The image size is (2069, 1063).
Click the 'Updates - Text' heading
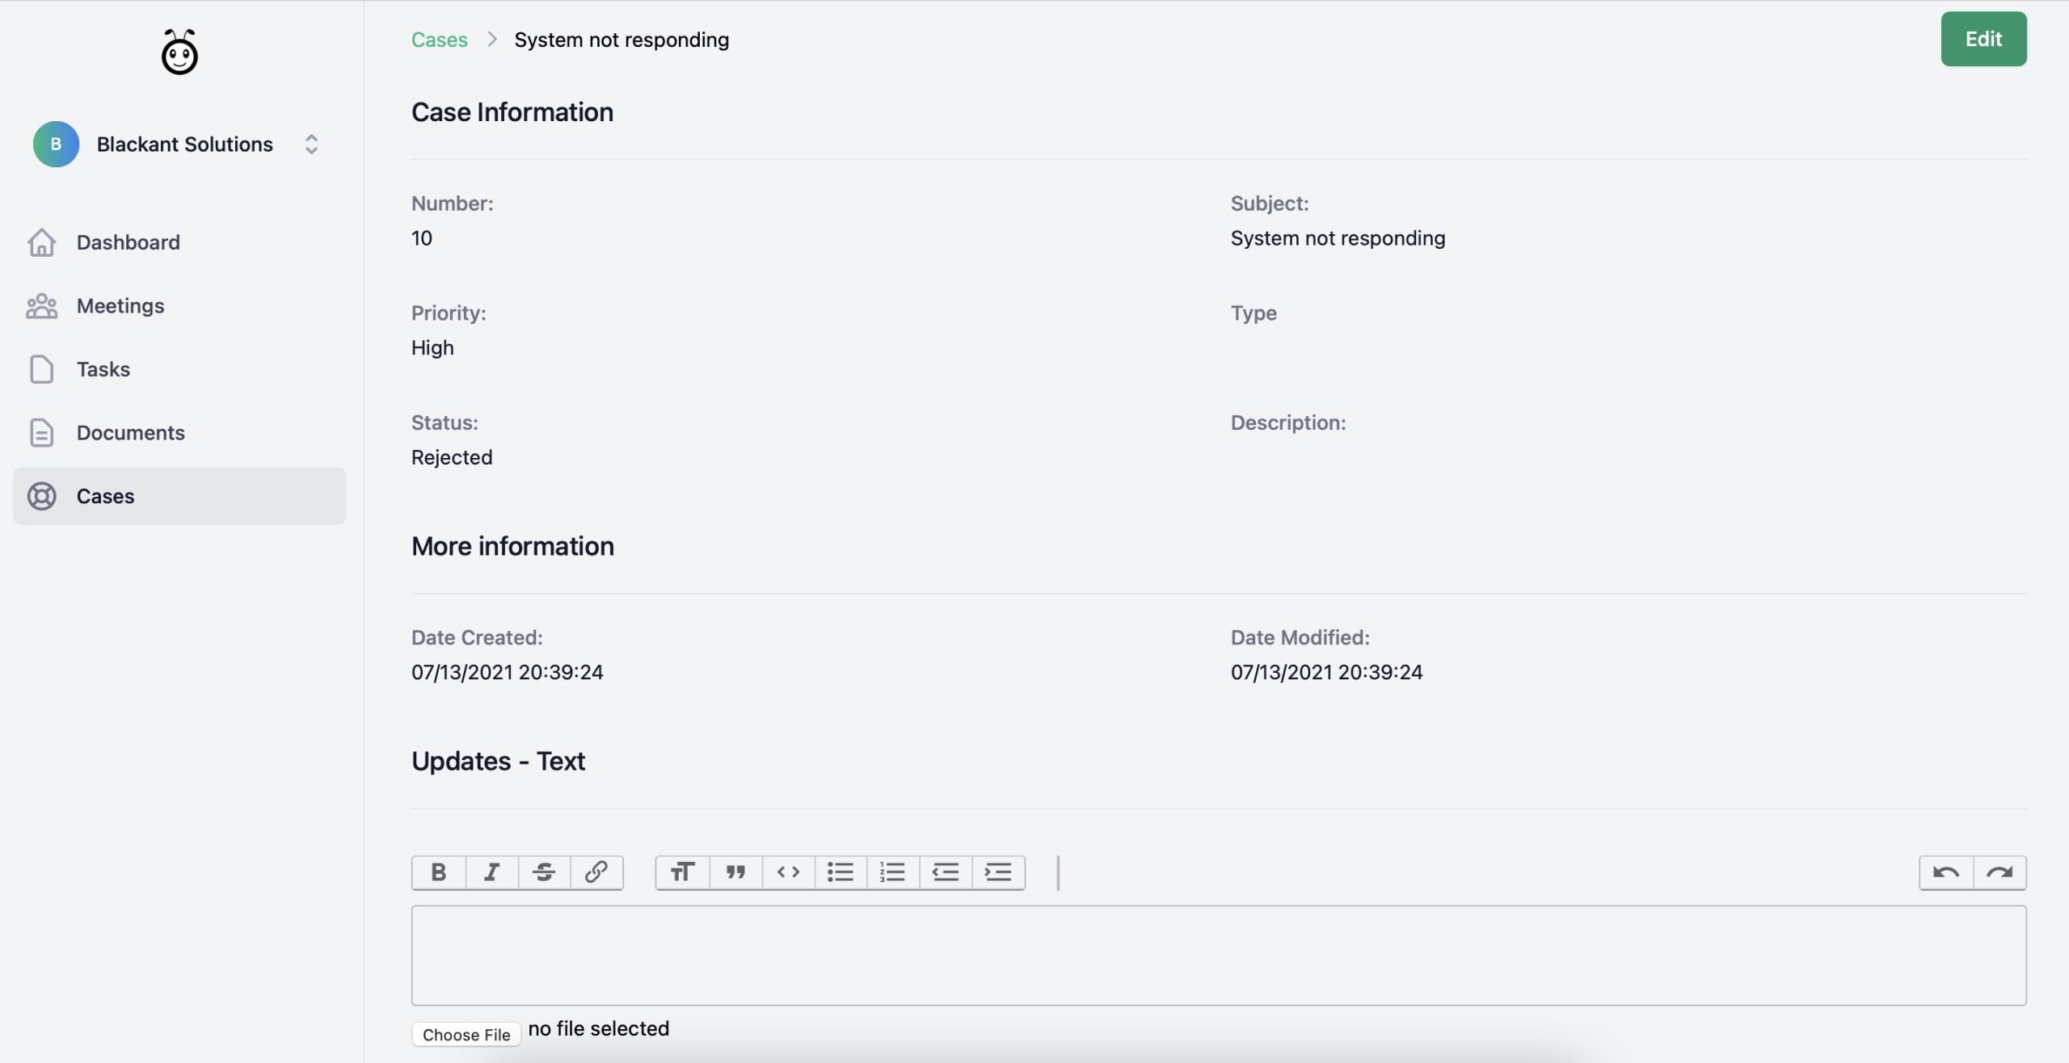[x=498, y=761]
